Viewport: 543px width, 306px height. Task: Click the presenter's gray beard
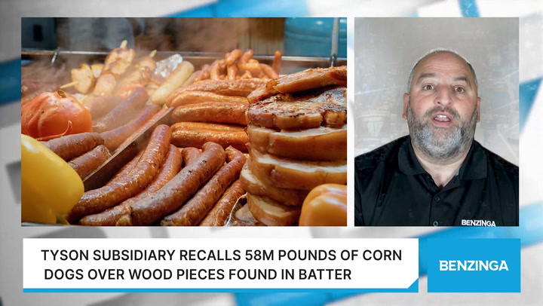(441, 135)
